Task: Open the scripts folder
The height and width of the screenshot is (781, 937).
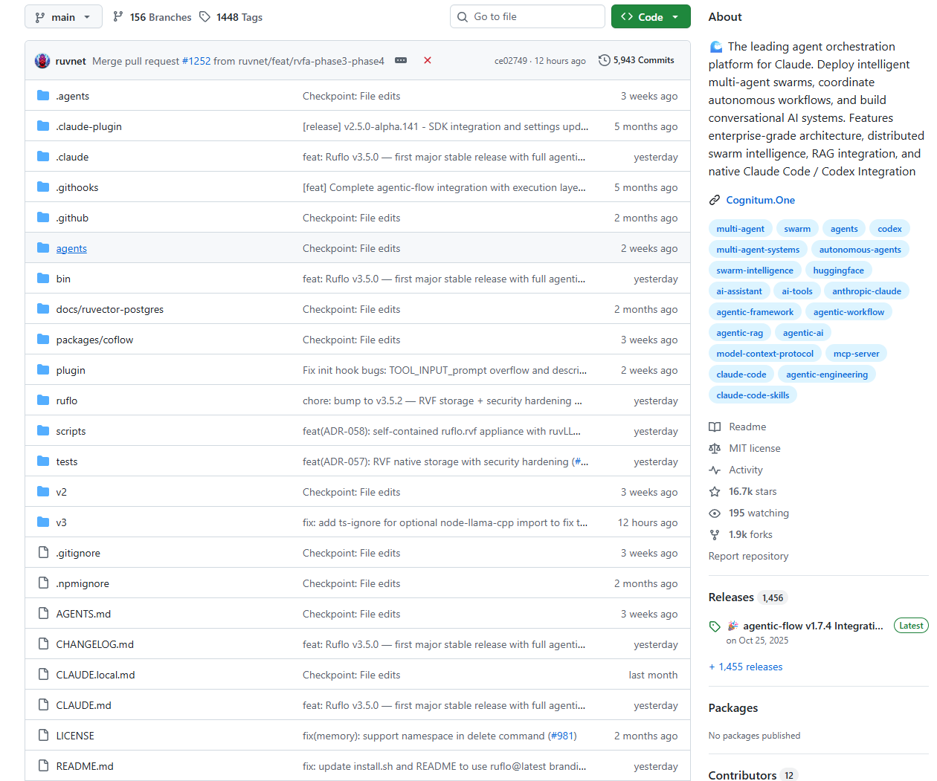Action: coord(71,431)
